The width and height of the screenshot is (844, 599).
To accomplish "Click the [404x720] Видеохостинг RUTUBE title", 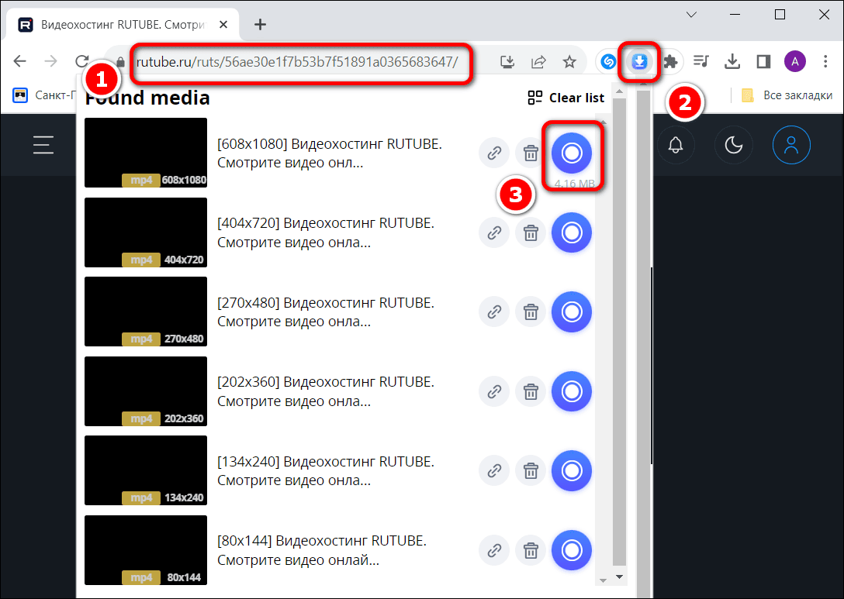I will coord(326,232).
